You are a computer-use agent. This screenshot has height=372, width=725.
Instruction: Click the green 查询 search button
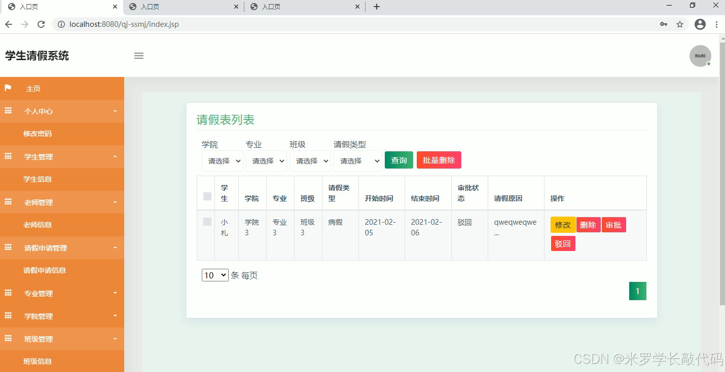pyautogui.click(x=398, y=160)
